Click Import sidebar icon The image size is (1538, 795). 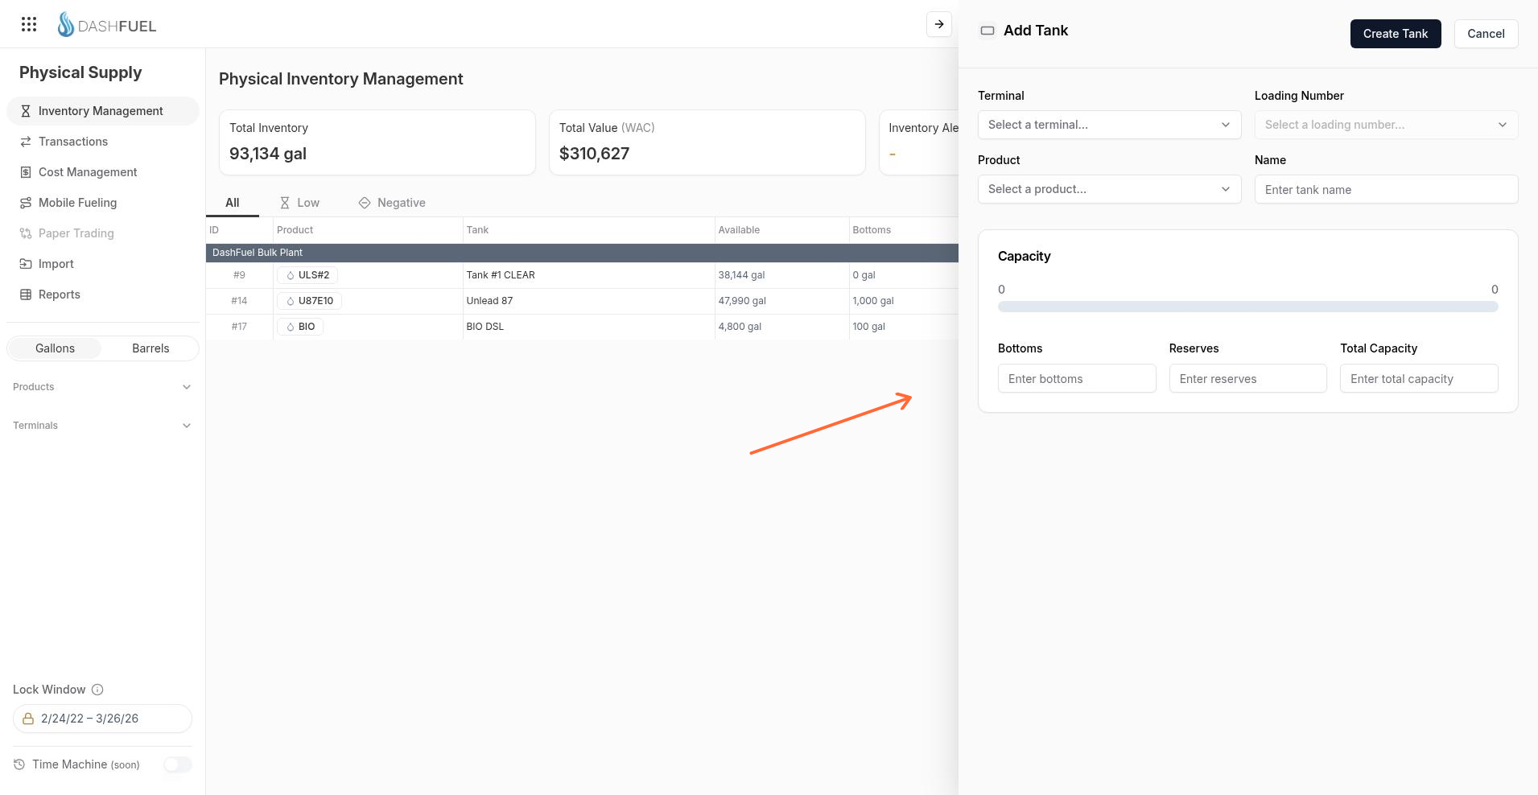[26, 264]
